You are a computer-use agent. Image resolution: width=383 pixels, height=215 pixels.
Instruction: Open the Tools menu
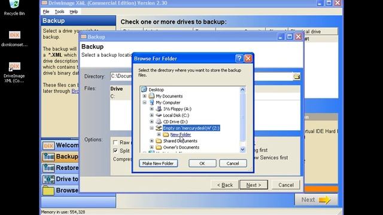[59, 11]
